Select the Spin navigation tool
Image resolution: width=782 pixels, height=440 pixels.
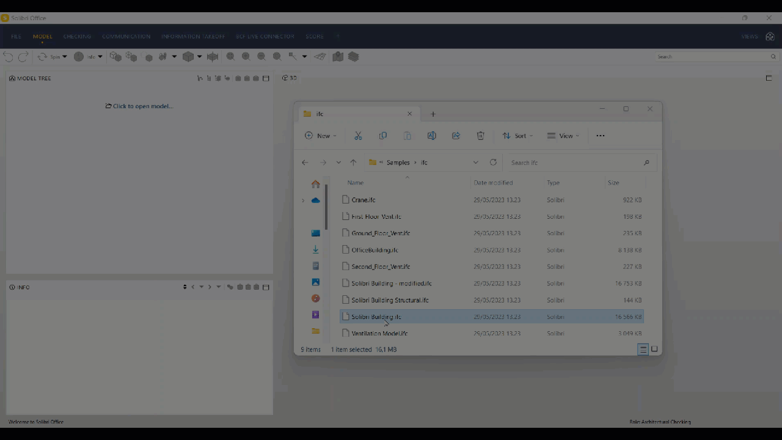click(x=49, y=57)
